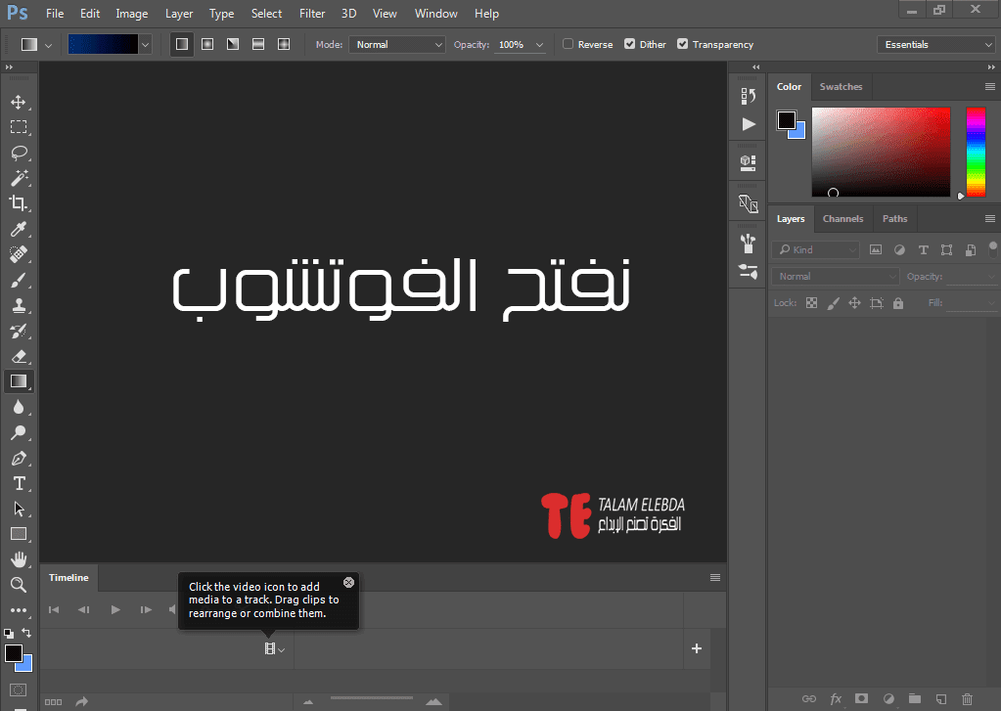Image resolution: width=1001 pixels, height=711 pixels.
Task: Select the Zoom tool
Action: tap(19, 585)
